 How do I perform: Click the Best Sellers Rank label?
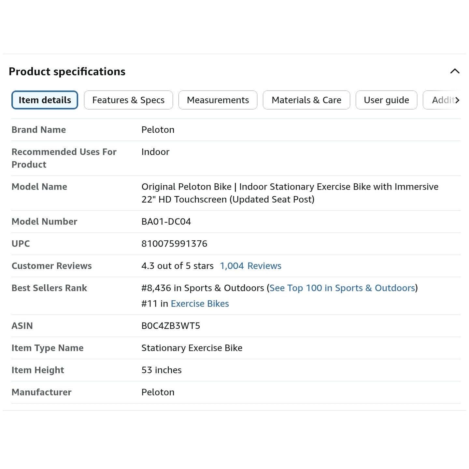tap(50, 288)
